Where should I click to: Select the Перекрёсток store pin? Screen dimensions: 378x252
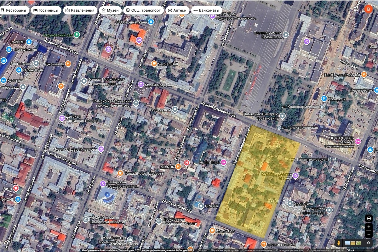point(377,90)
